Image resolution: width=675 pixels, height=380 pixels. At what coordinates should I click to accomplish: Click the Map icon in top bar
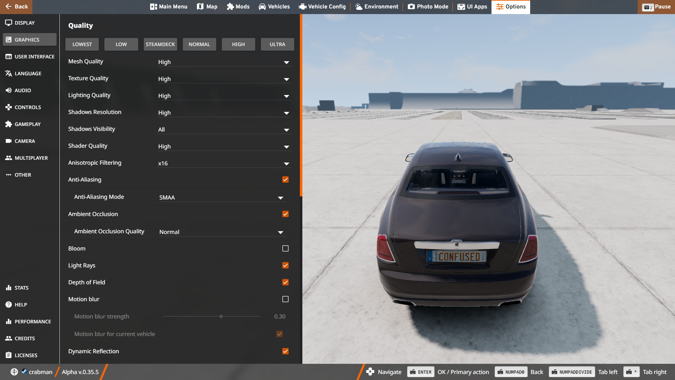pyautogui.click(x=200, y=7)
